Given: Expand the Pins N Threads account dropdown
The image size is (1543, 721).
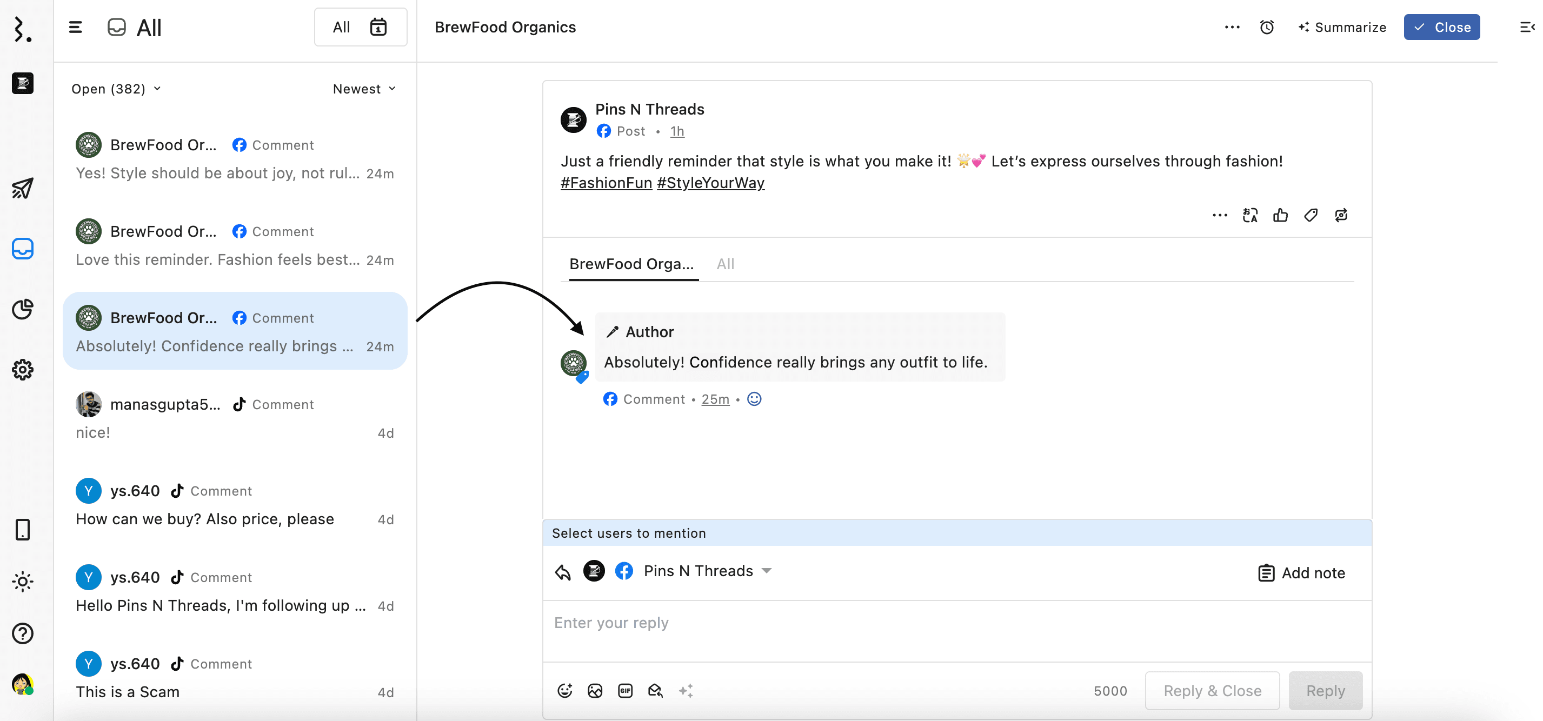Looking at the screenshot, I should click(766, 571).
